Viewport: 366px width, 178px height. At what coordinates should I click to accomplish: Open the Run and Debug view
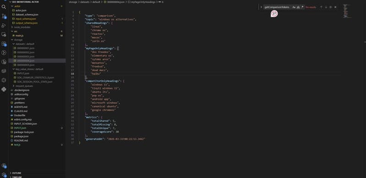coord(4,26)
